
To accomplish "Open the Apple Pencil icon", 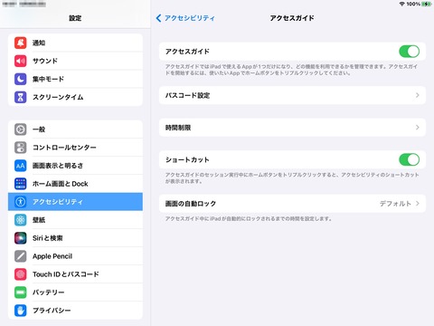I will pyautogui.click(x=20, y=256).
